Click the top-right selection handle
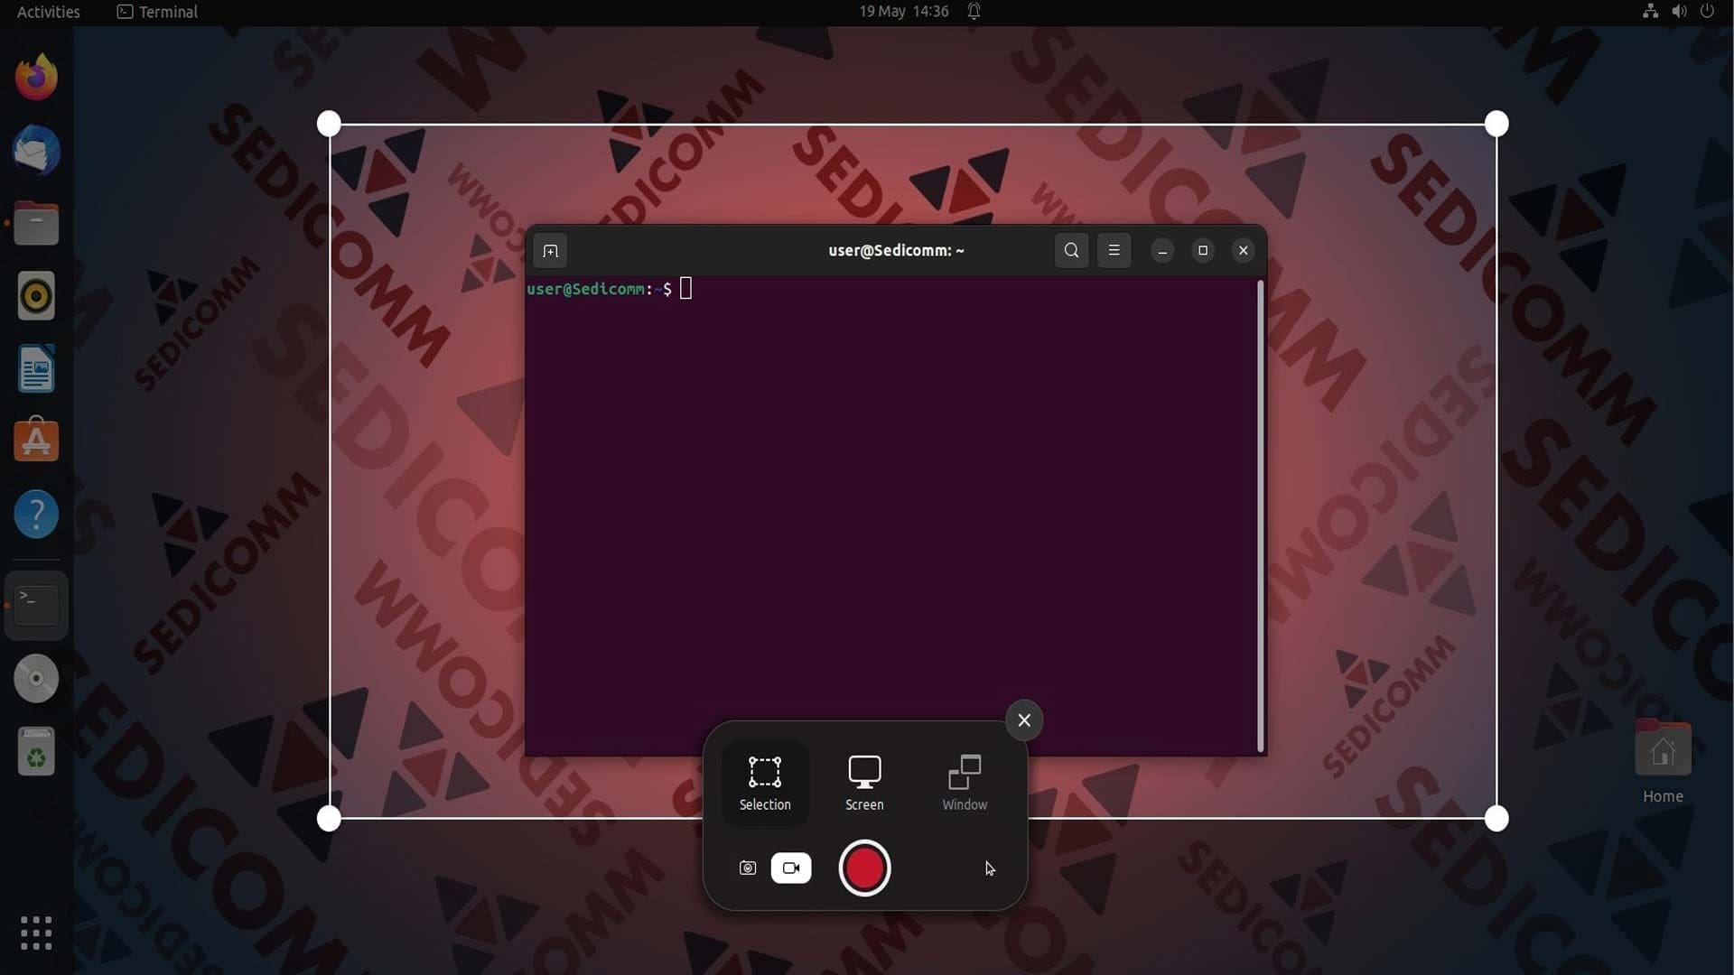 1496,124
